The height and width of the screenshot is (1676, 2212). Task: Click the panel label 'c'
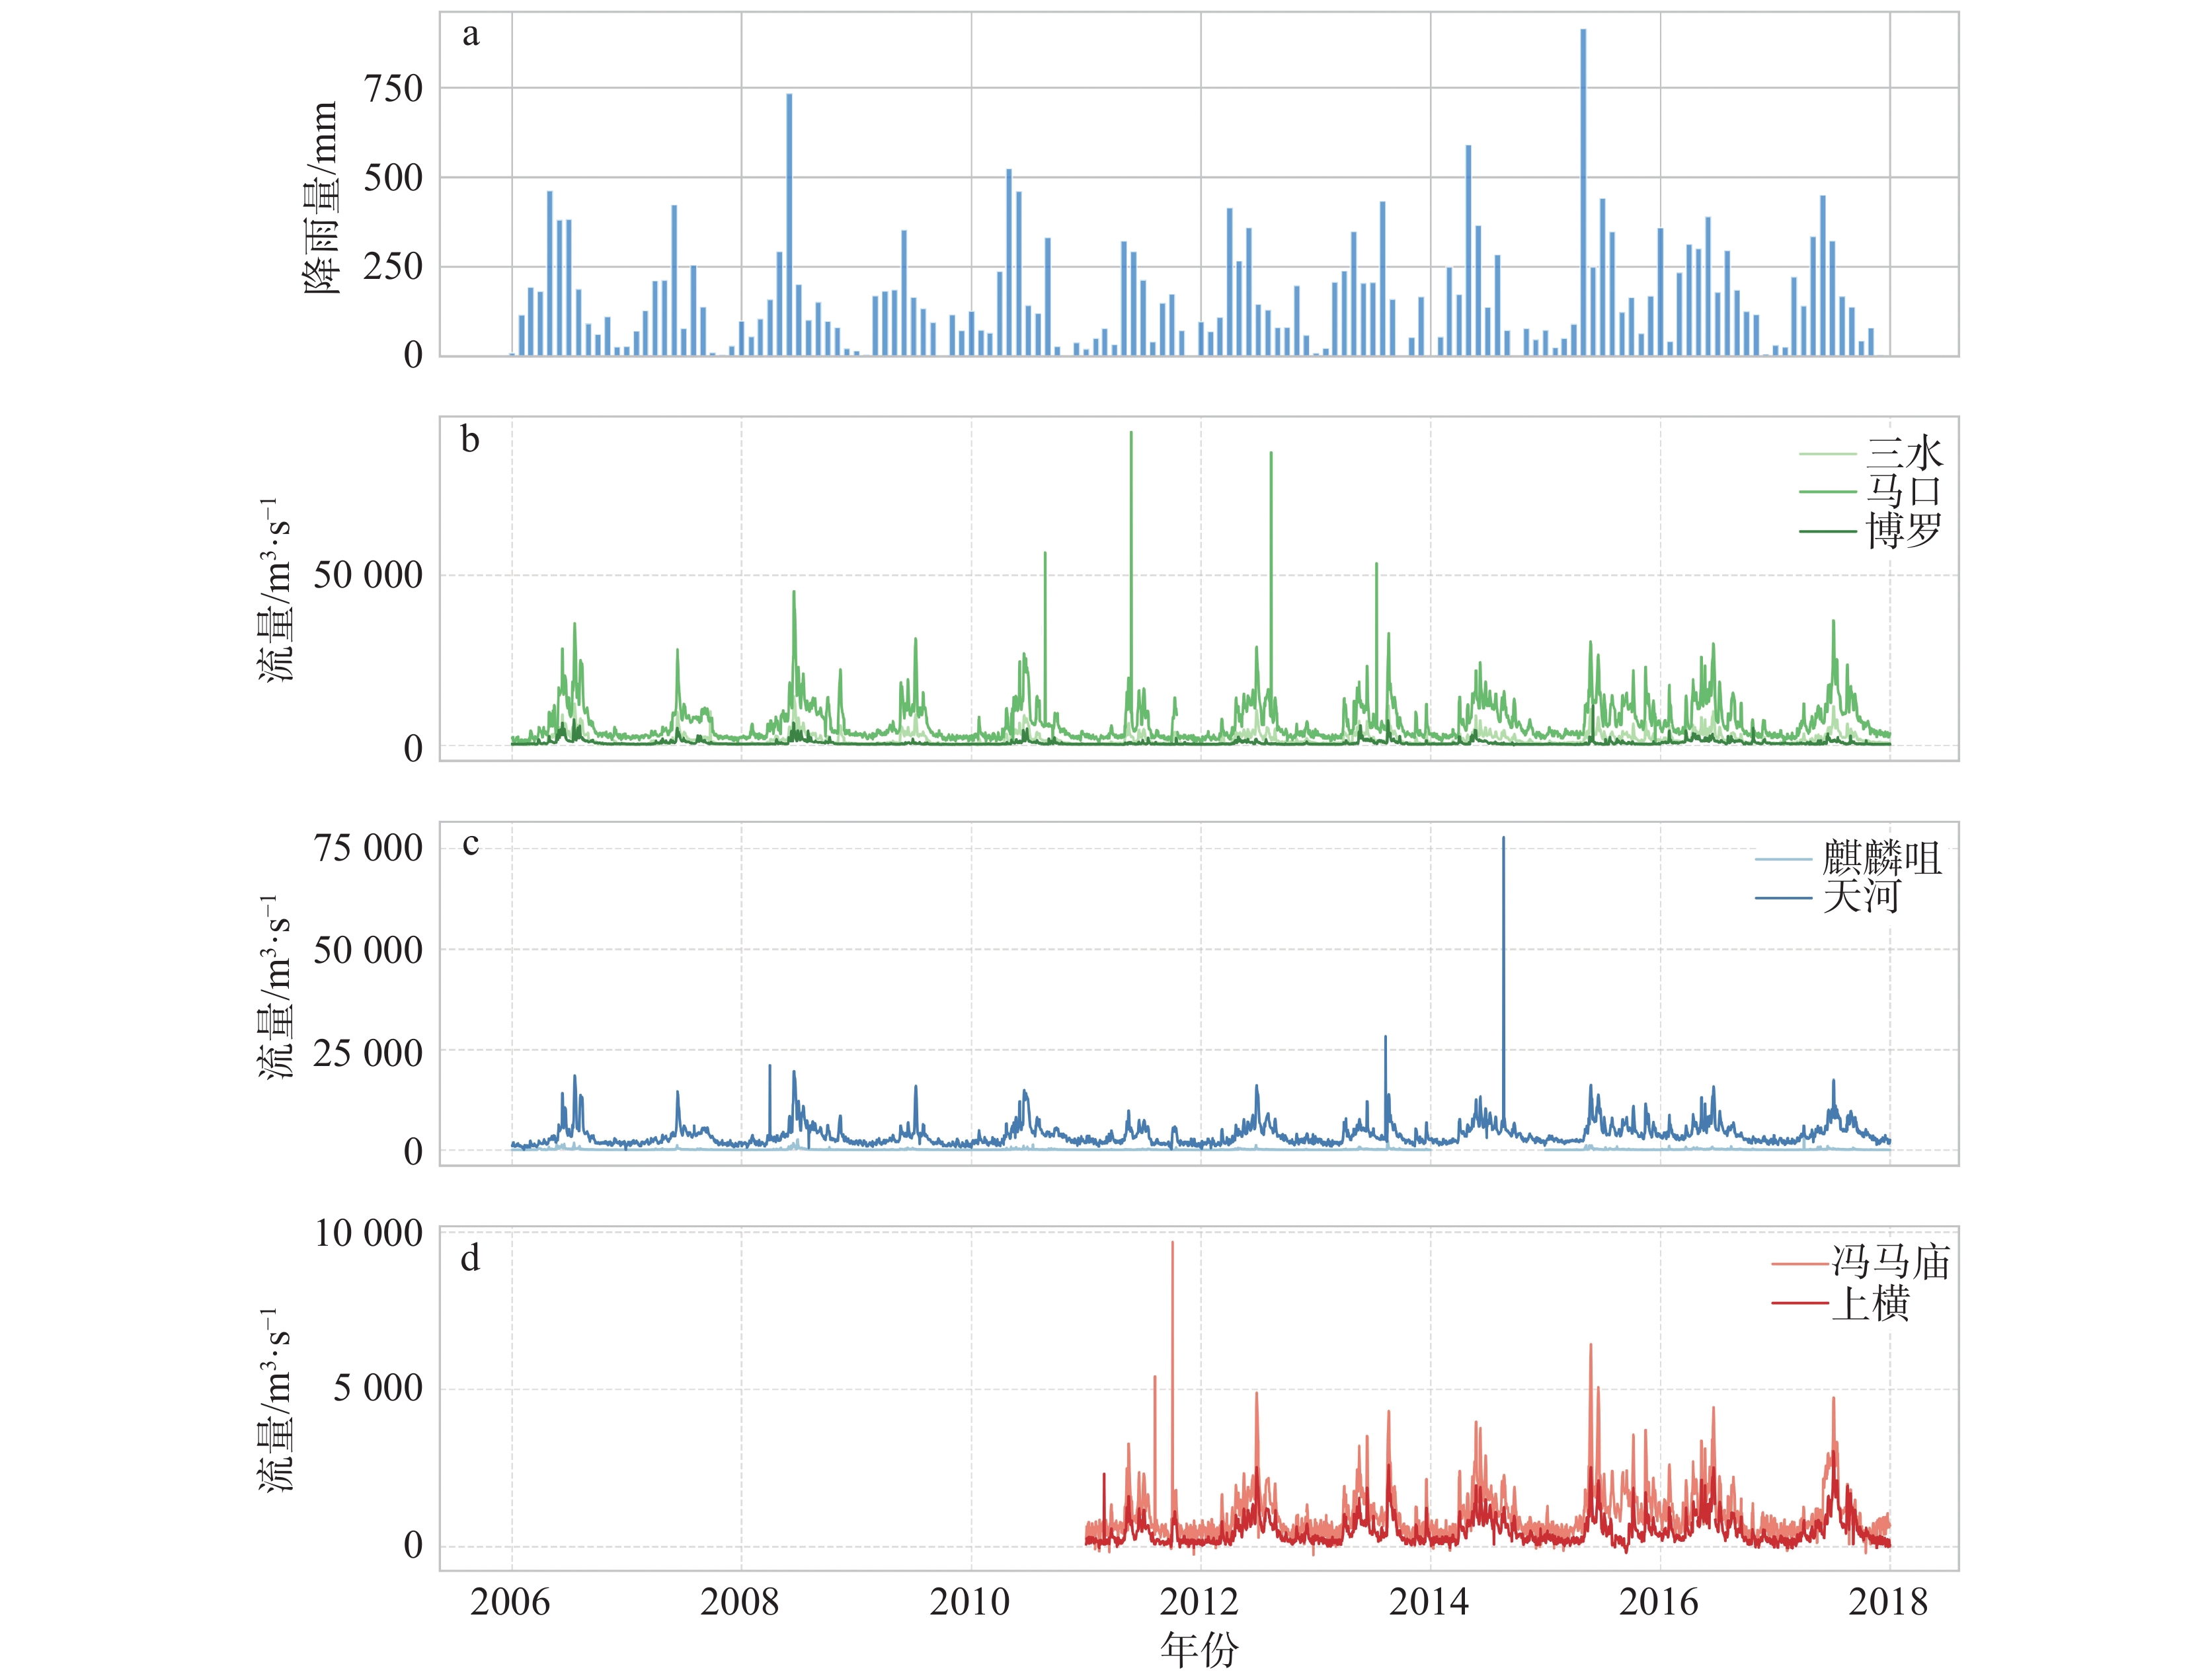[x=470, y=845]
